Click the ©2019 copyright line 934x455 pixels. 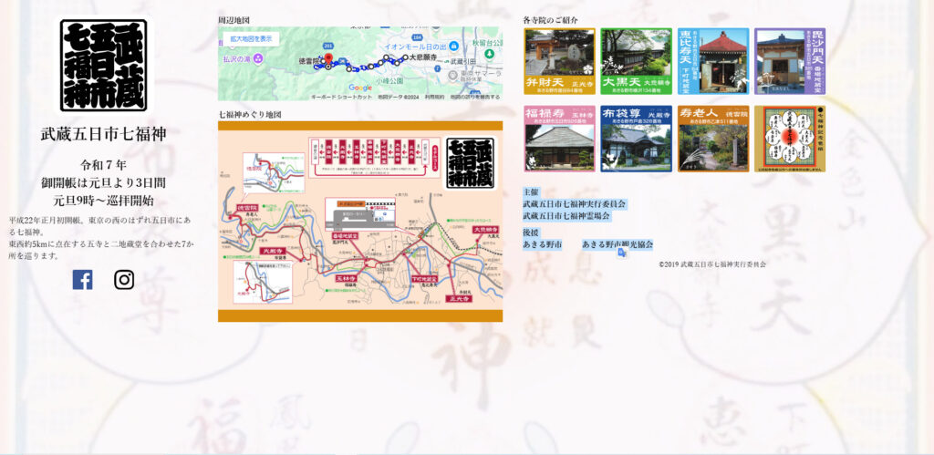coord(712,264)
